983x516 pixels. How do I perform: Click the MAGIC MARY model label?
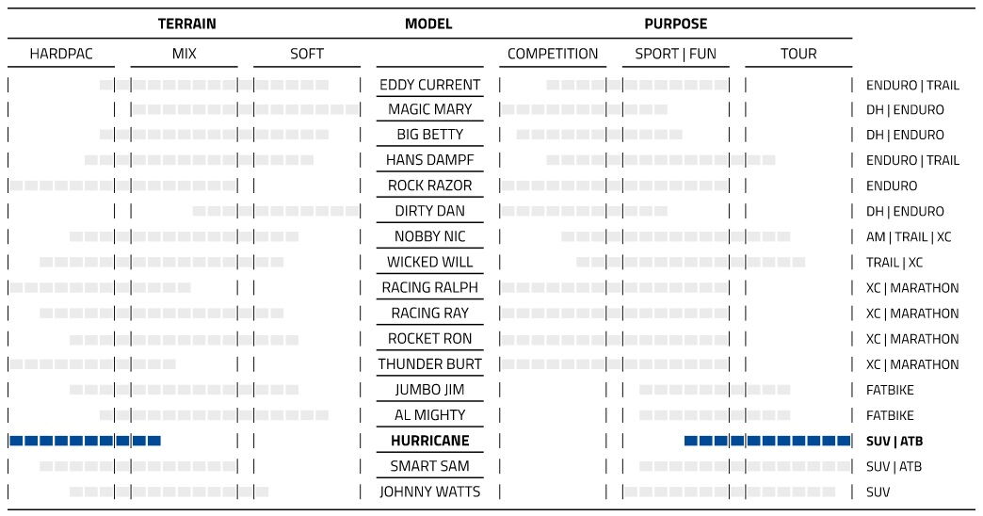[429, 109]
